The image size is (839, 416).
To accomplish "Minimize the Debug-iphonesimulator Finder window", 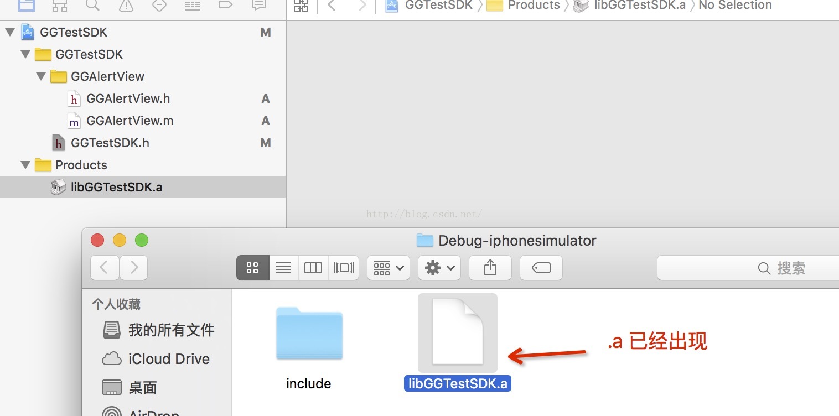I will coord(120,240).
